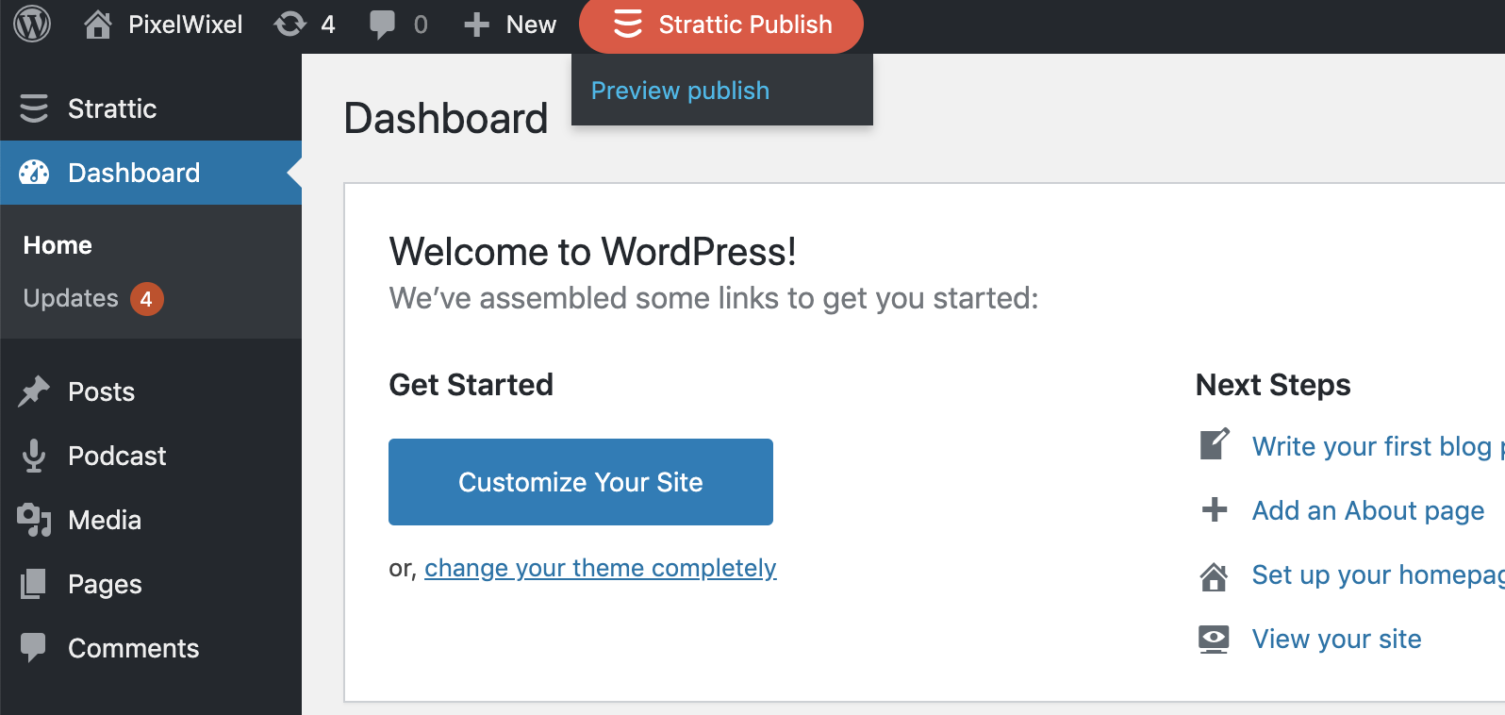Click the orange updates count badge

click(x=146, y=299)
